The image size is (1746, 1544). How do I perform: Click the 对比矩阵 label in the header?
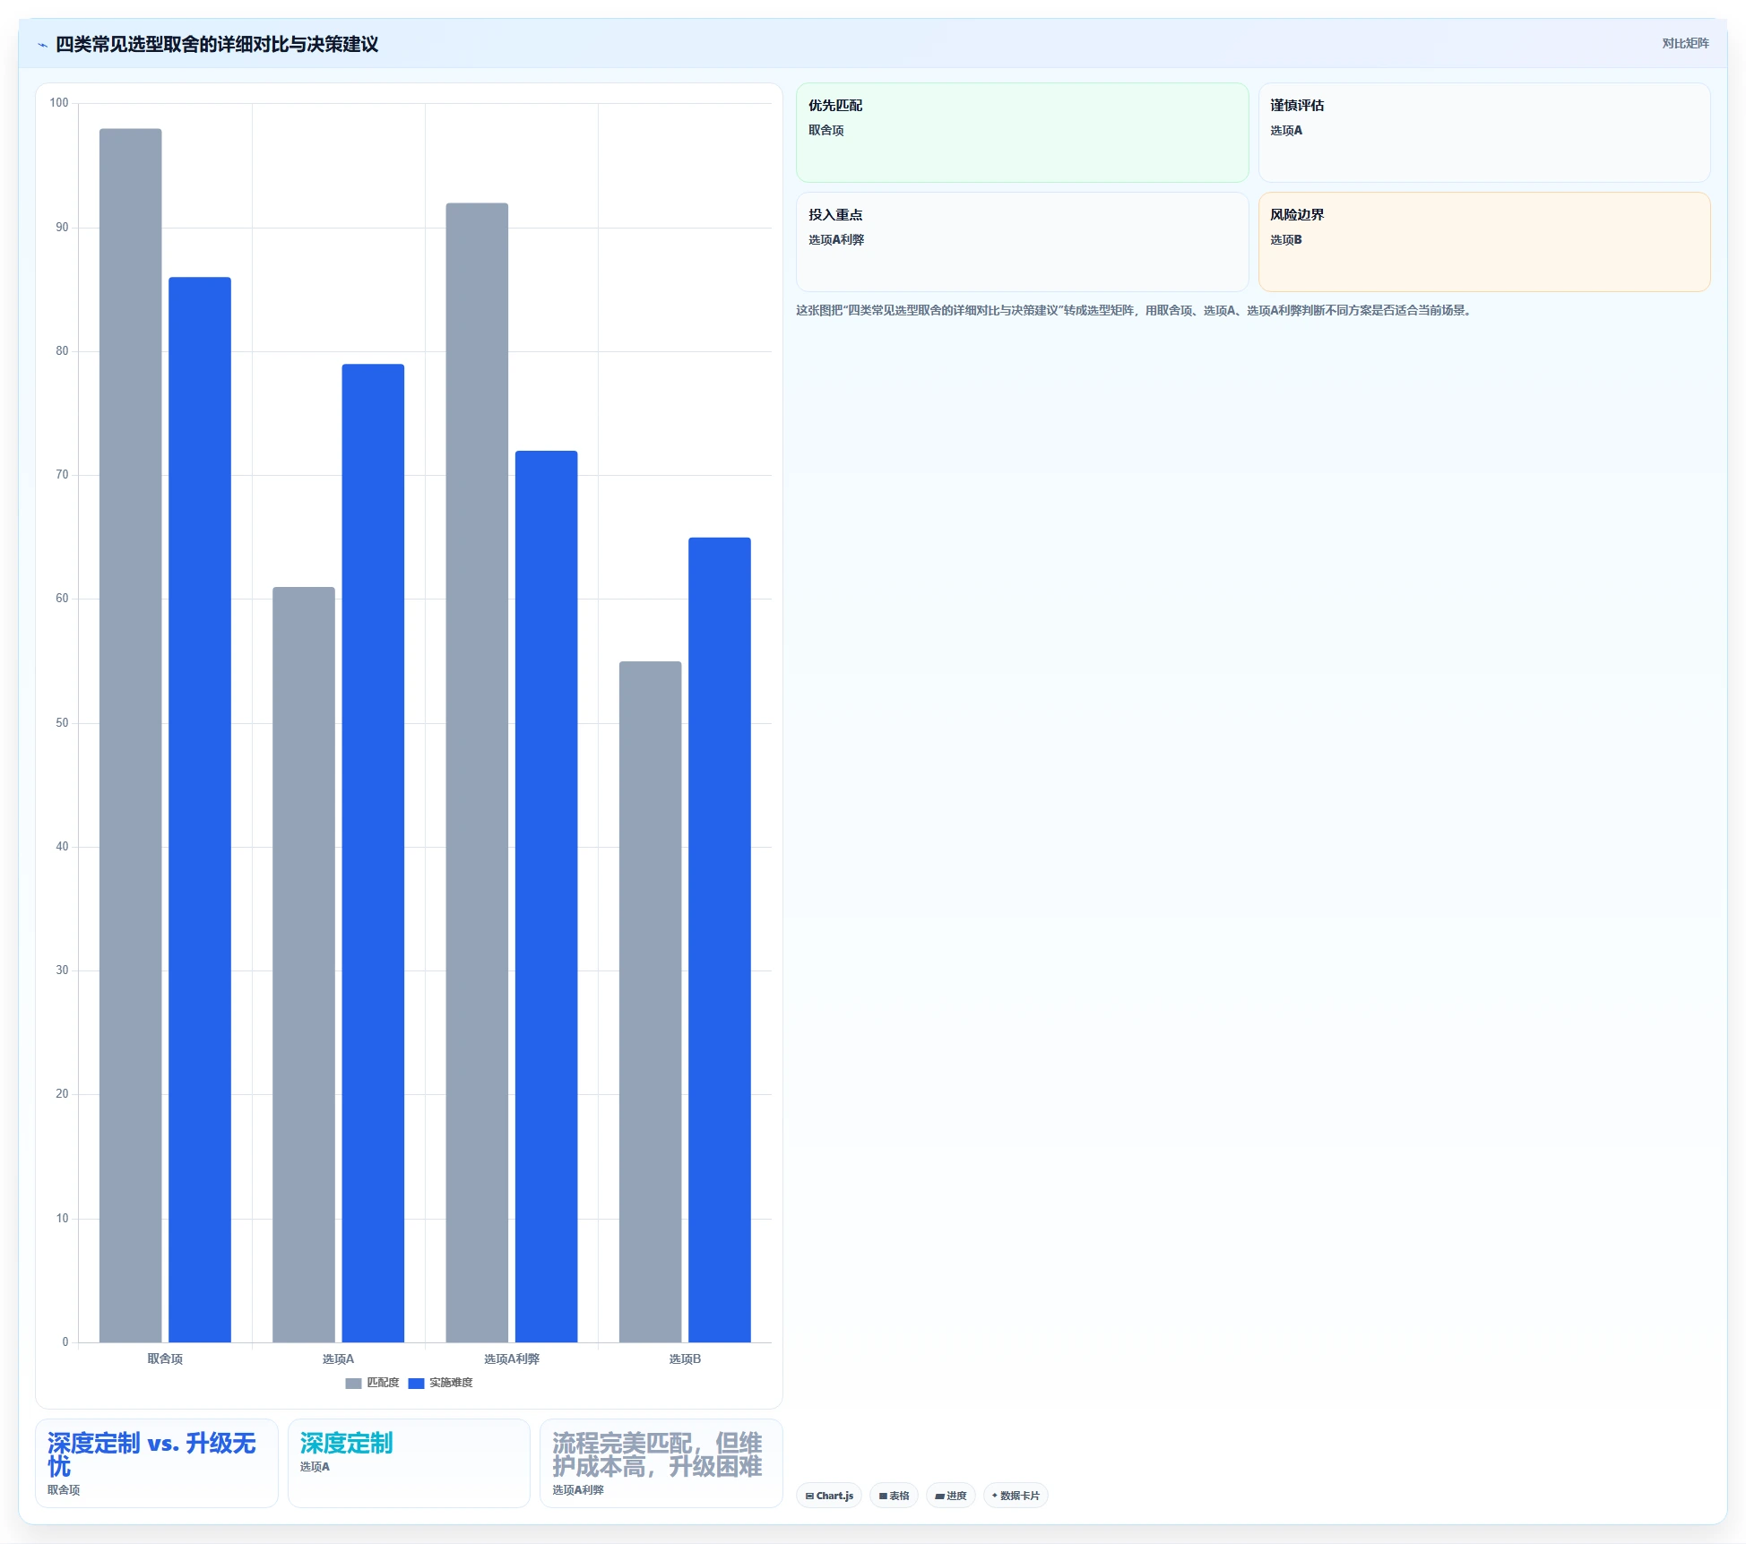(x=1685, y=43)
